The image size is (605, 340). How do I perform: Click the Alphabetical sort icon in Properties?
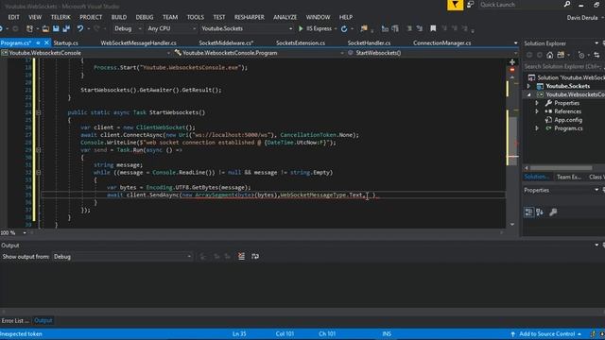[x=540, y=212]
